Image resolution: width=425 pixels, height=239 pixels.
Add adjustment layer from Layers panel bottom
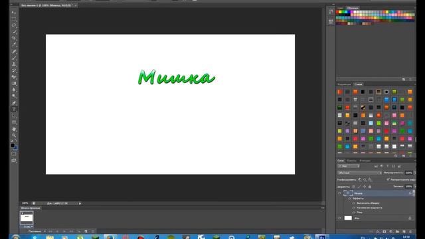pos(391,232)
